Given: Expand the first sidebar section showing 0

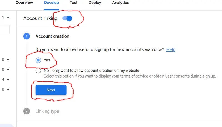Looking at the screenshot, I should (8, 59).
